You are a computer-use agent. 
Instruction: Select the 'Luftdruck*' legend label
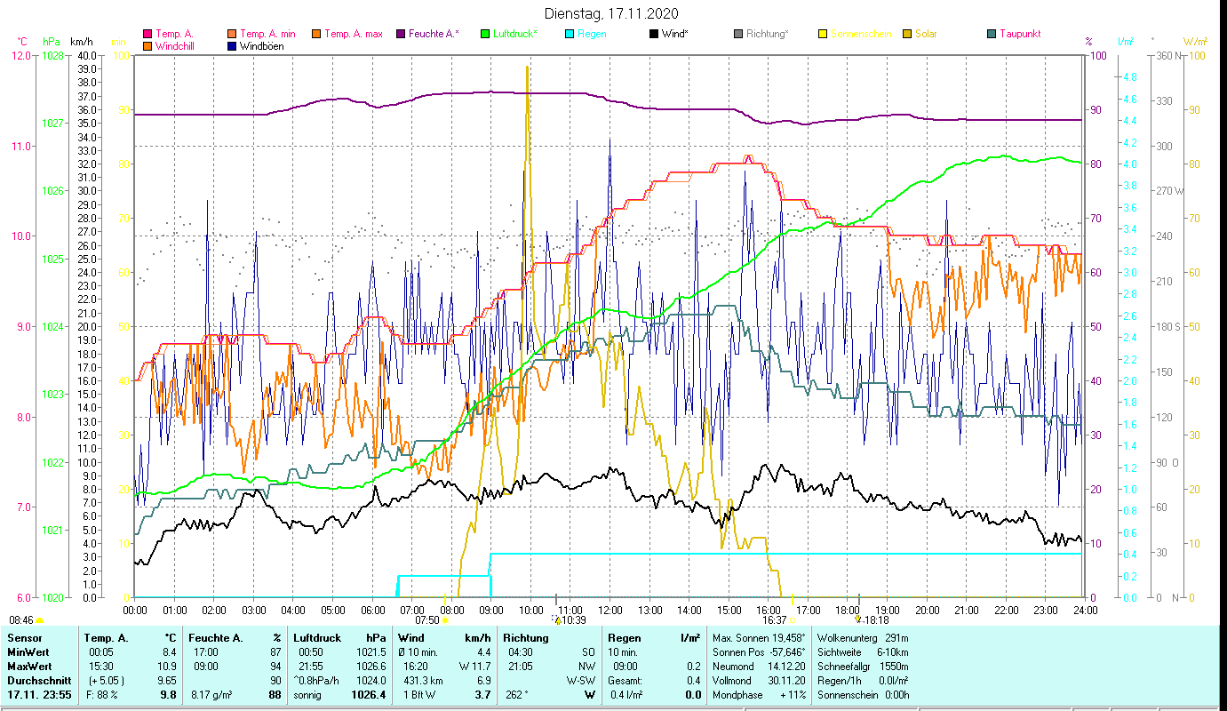pos(515,35)
